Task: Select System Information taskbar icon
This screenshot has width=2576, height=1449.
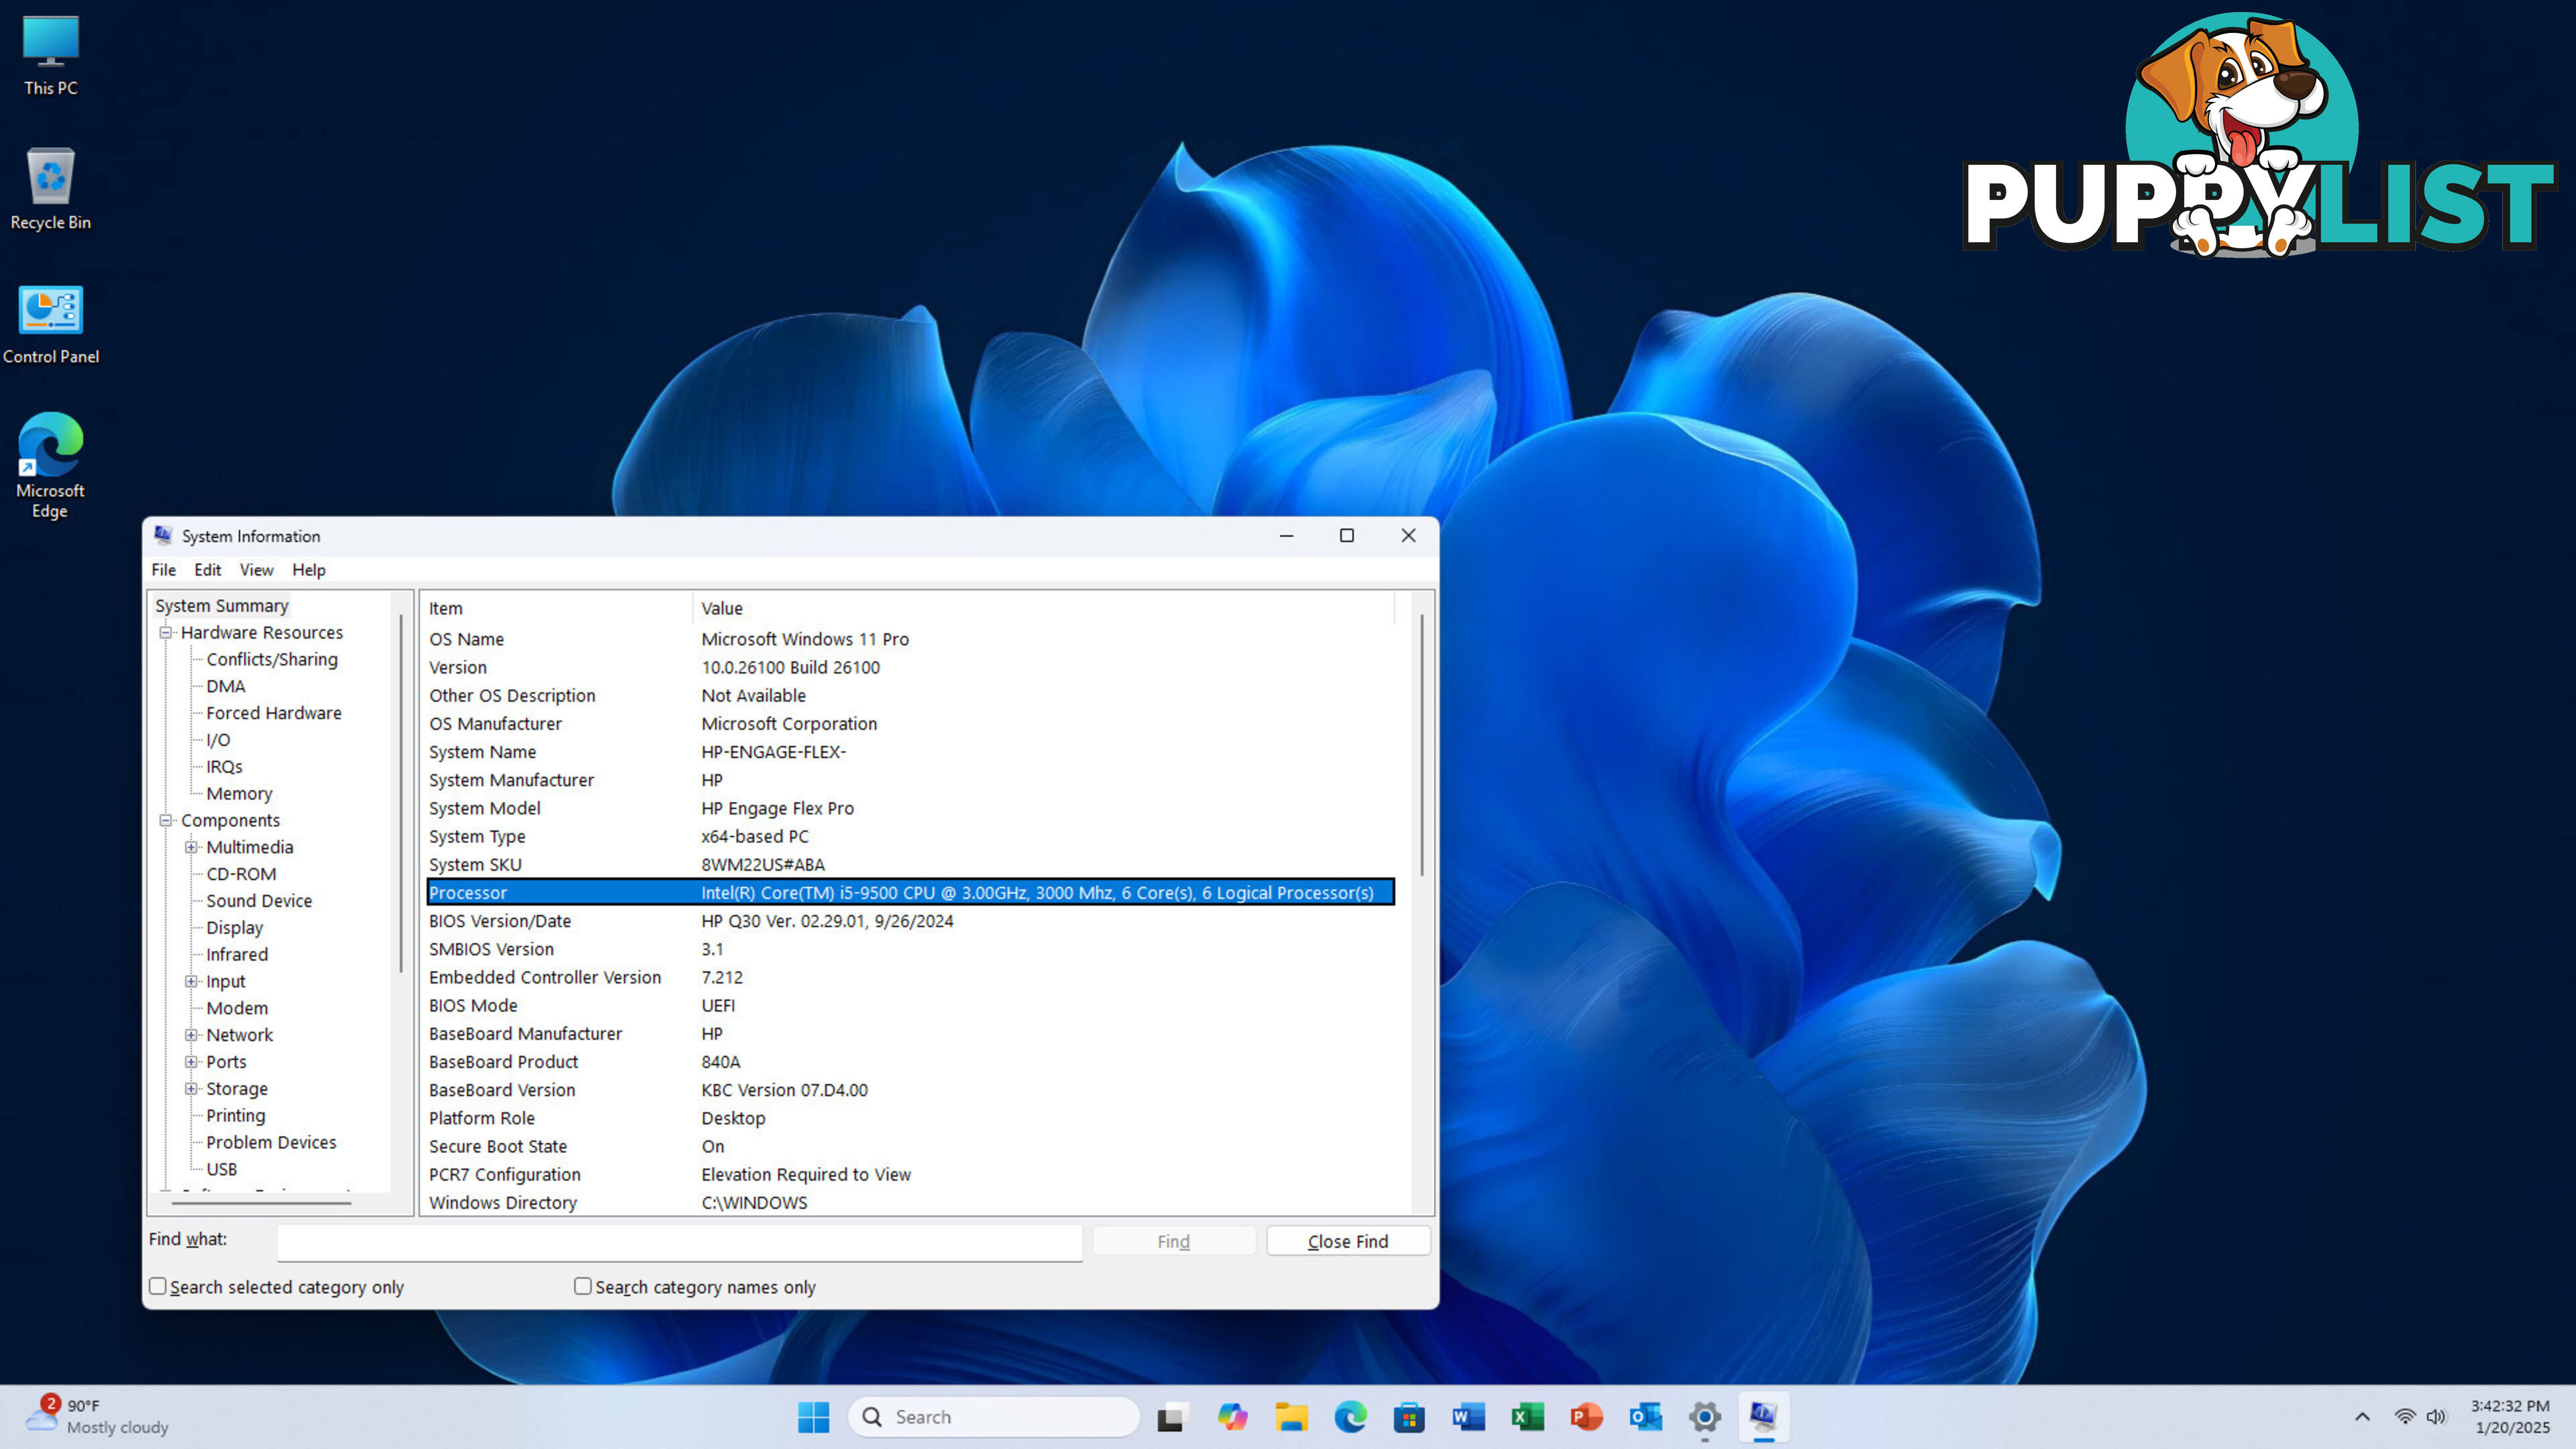Action: point(1763,1416)
